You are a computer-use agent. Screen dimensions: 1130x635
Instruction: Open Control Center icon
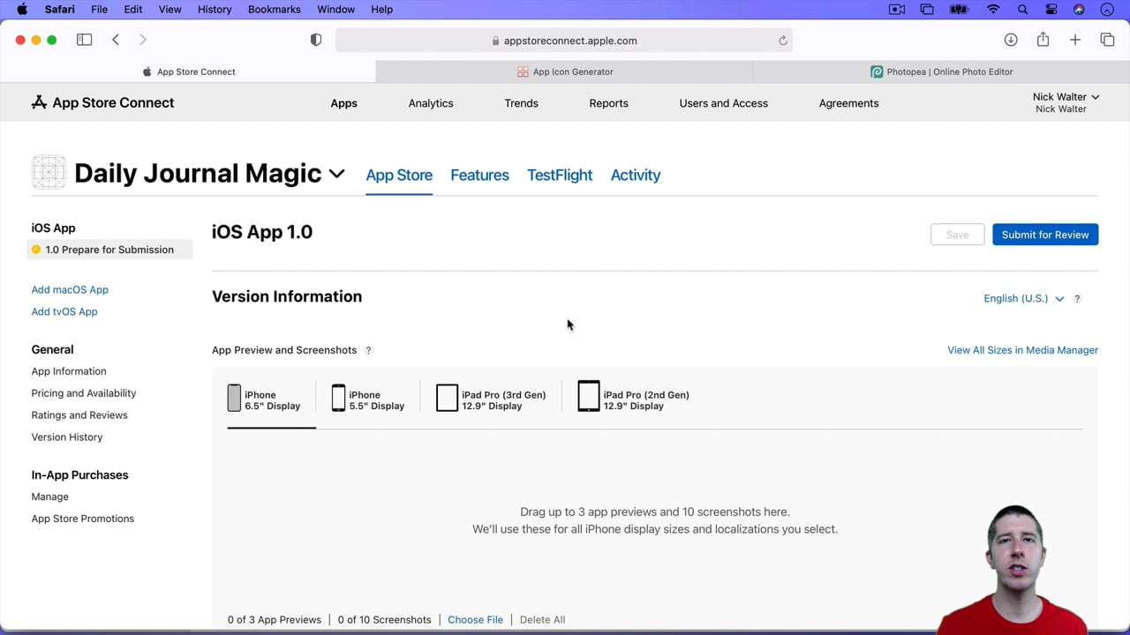point(1051,9)
